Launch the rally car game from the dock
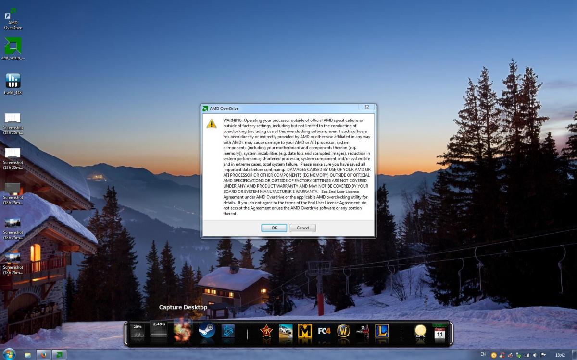Screen dimensions: 577x360 coord(286,332)
